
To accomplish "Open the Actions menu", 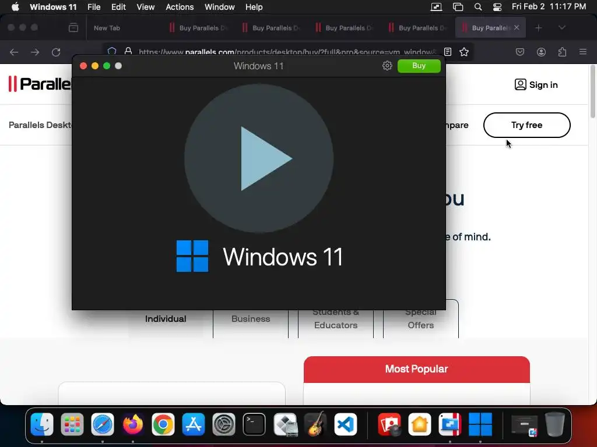I will tap(180, 7).
